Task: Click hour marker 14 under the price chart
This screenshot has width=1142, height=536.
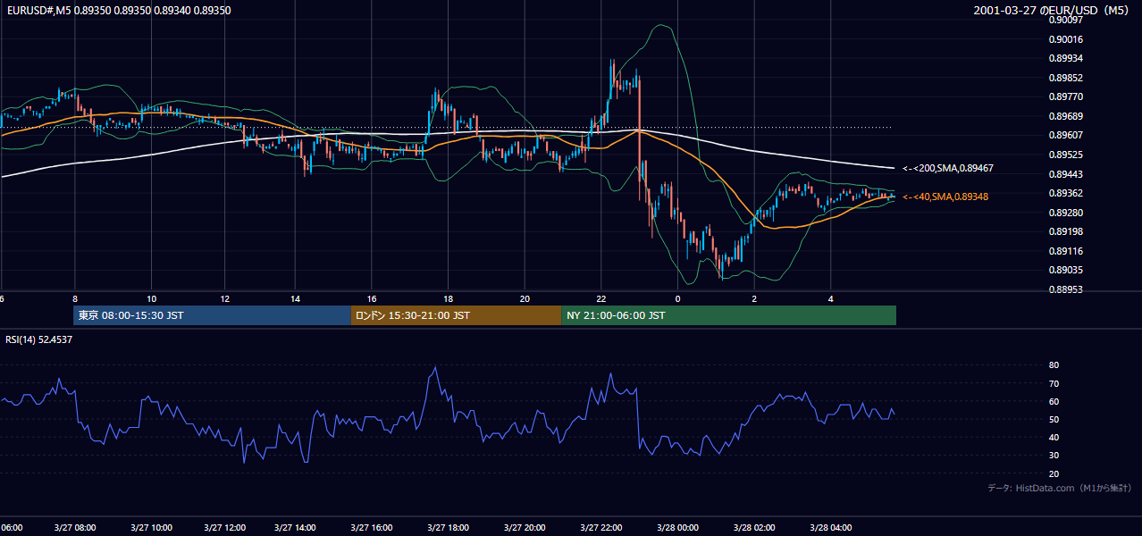Action: point(295,299)
